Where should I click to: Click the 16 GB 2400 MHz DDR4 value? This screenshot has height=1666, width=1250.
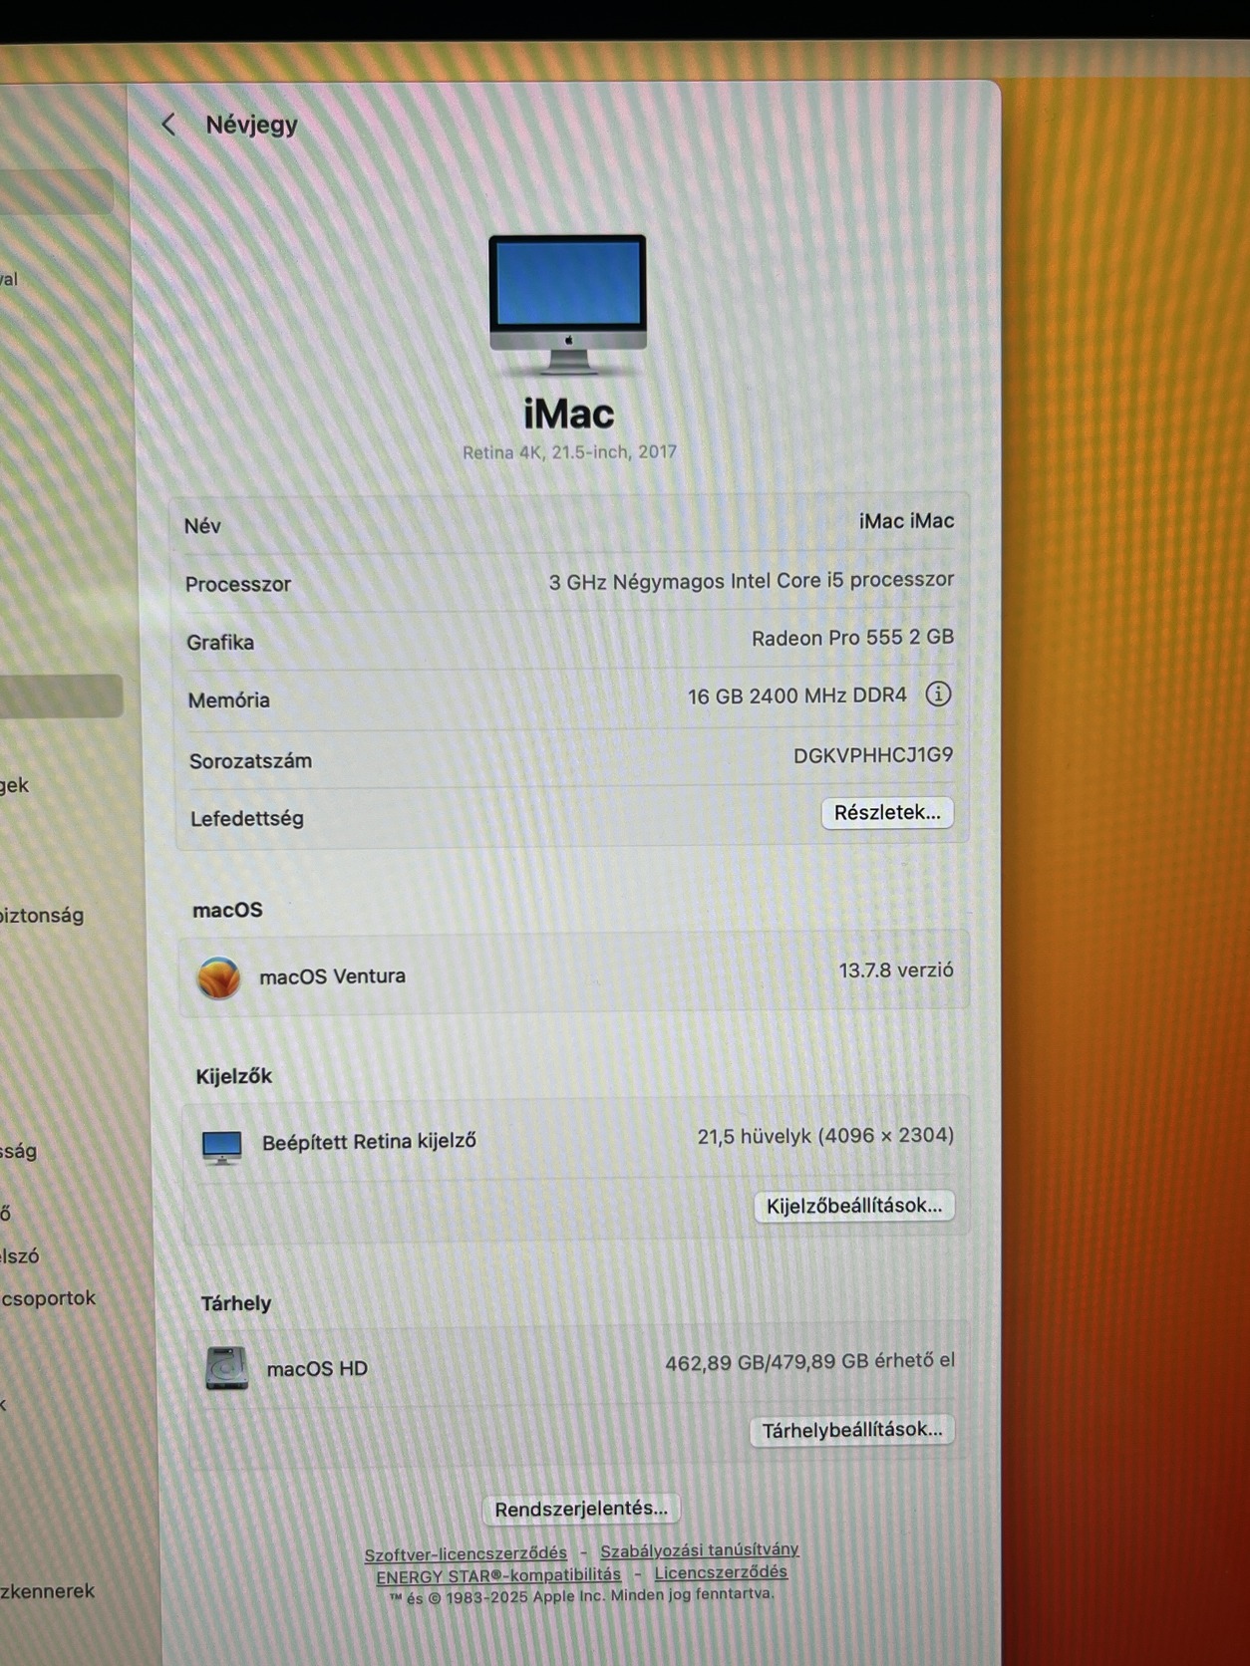pos(797,695)
